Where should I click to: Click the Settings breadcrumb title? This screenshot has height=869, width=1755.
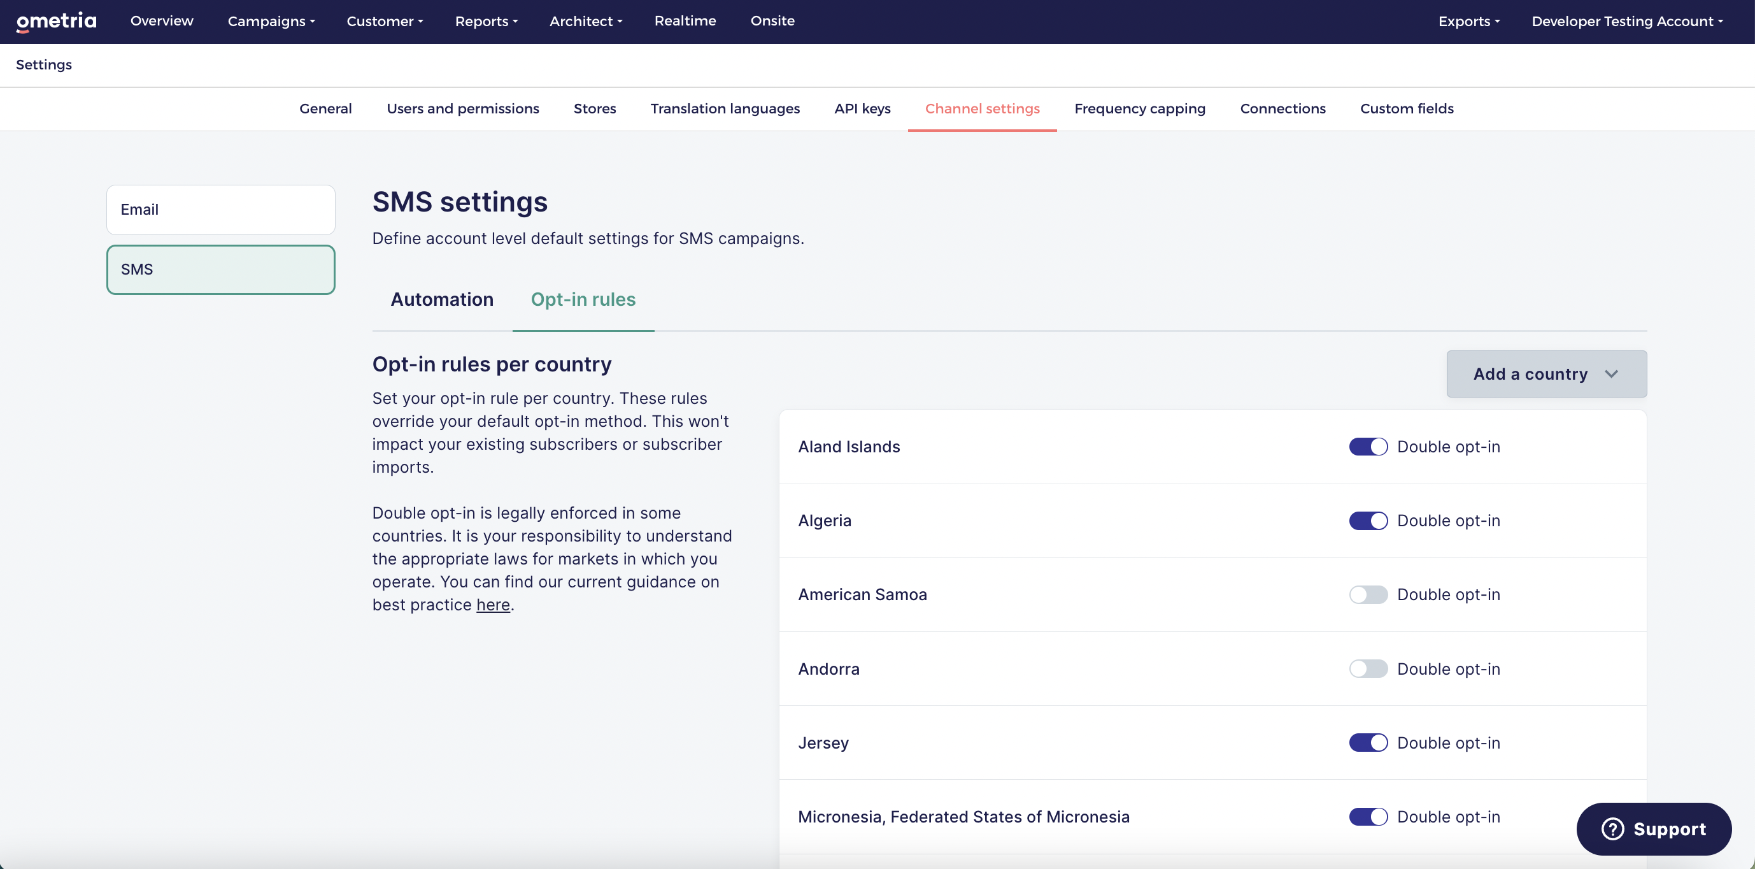pyautogui.click(x=45, y=65)
